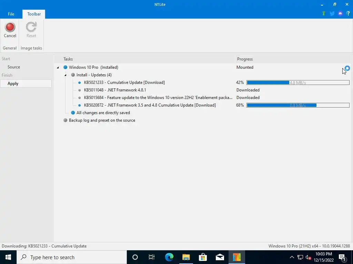353x264 pixels.
Task: Click 'Downloaded' status for KB5011048
Action: (248, 90)
